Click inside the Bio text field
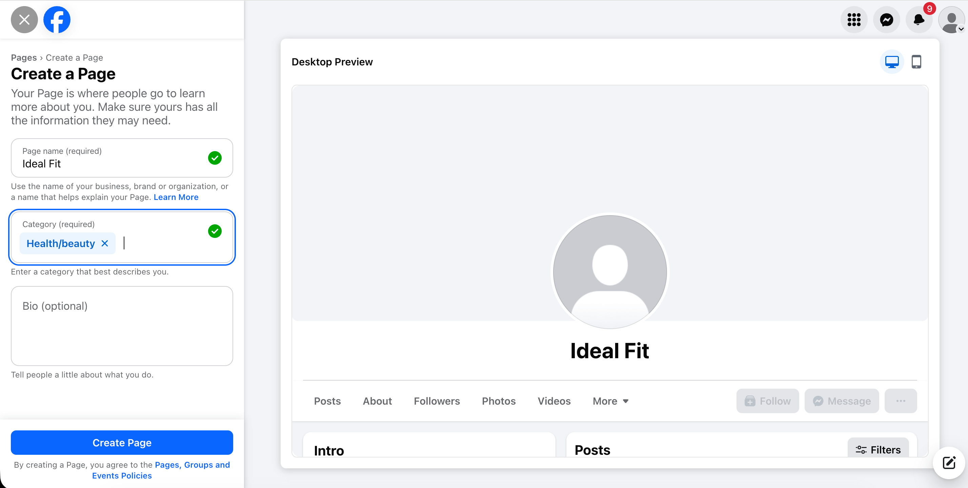968x488 pixels. click(121, 326)
